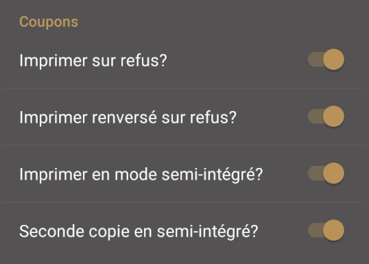Click the track of Imprimer sur refus switch
Viewport: 369px width, 264px height.
[x=316, y=60]
